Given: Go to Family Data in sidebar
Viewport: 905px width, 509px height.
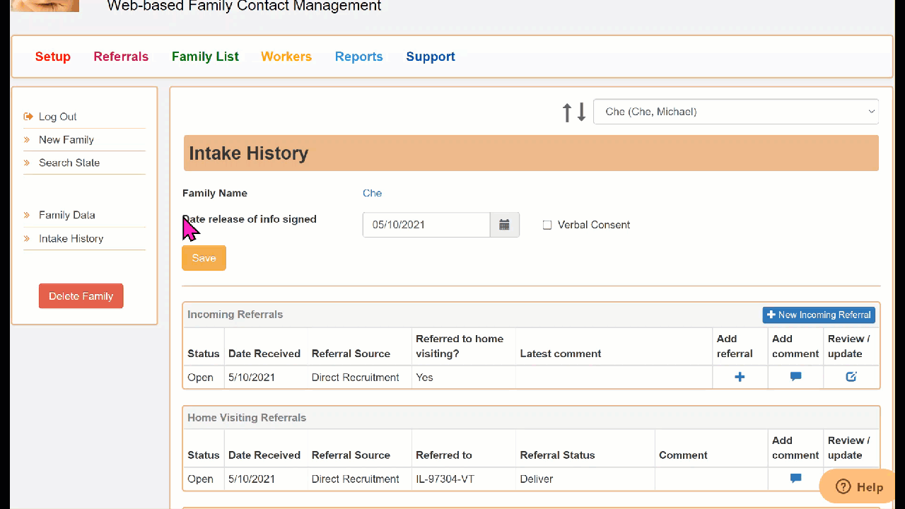Looking at the screenshot, I should [67, 215].
